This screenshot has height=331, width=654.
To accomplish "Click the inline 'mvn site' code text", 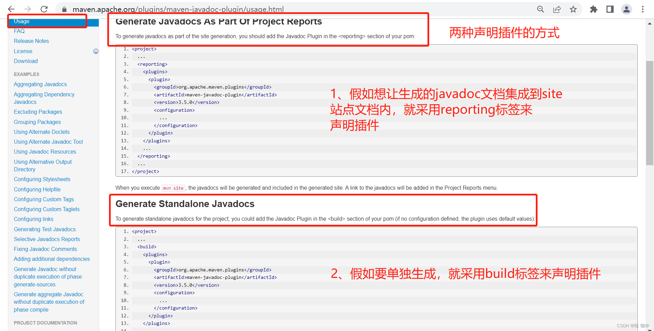I will tap(173, 188).
